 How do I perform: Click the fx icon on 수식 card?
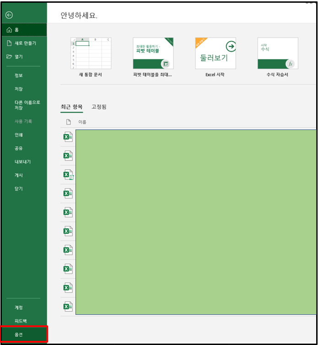[x=290, y=64]
